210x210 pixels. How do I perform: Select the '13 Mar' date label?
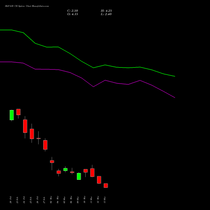click(x=105, y=200)
